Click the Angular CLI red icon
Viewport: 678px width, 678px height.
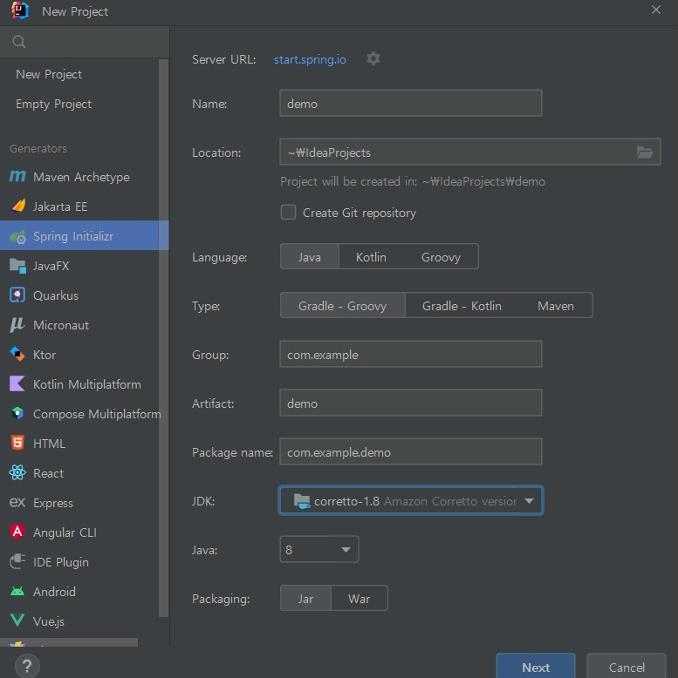17,532
